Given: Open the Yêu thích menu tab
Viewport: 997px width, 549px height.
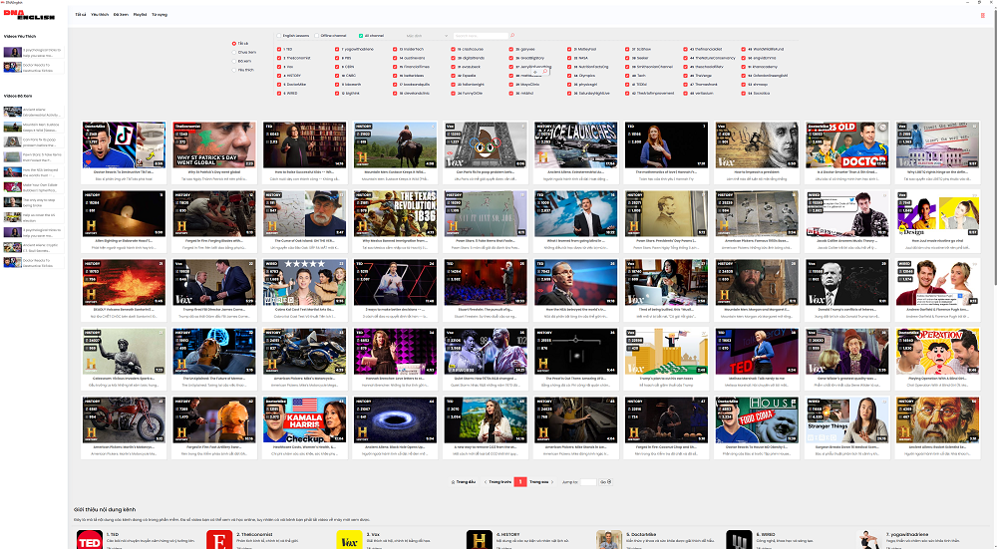Looking at the screenshot, I should pos(100,16).
